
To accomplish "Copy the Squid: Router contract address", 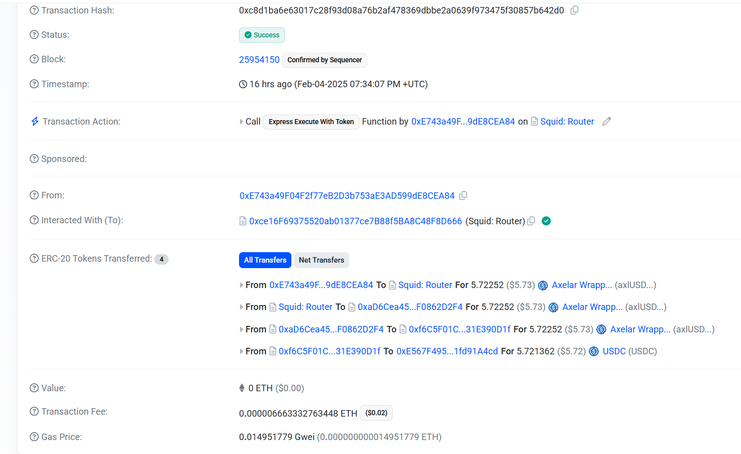I will (531, 221).
